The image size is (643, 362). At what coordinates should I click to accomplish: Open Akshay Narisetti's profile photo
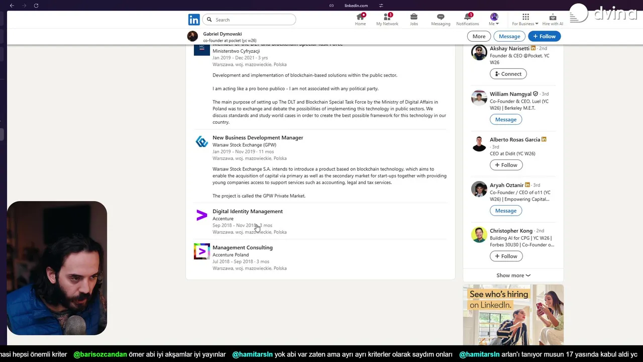(479, 52)
